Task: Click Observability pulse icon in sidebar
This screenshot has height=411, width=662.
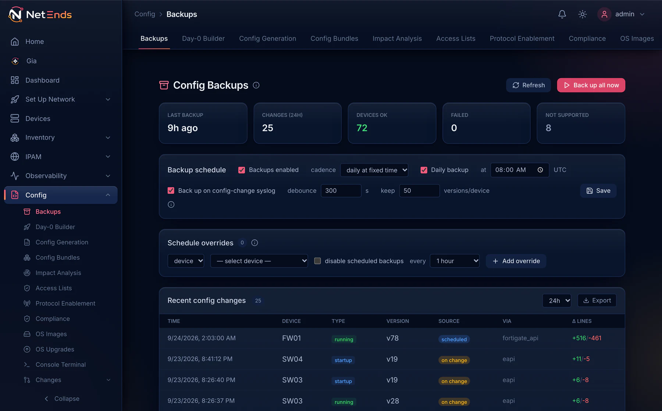Action: pyautogui.click(x=15, y=176)
